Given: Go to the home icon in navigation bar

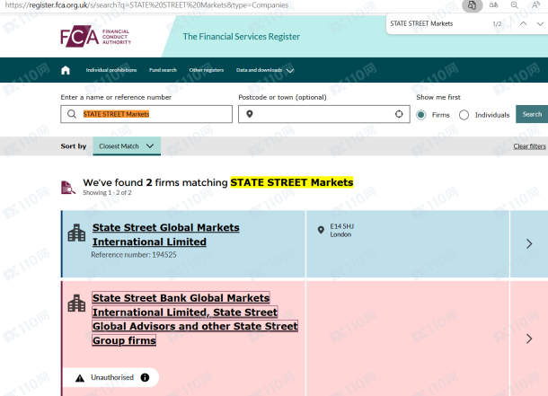Looking at the screenshot, I should click(x=66, y=70).
